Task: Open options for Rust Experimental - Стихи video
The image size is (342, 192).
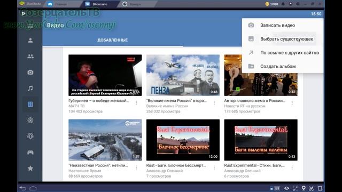Action: (292, 167)
